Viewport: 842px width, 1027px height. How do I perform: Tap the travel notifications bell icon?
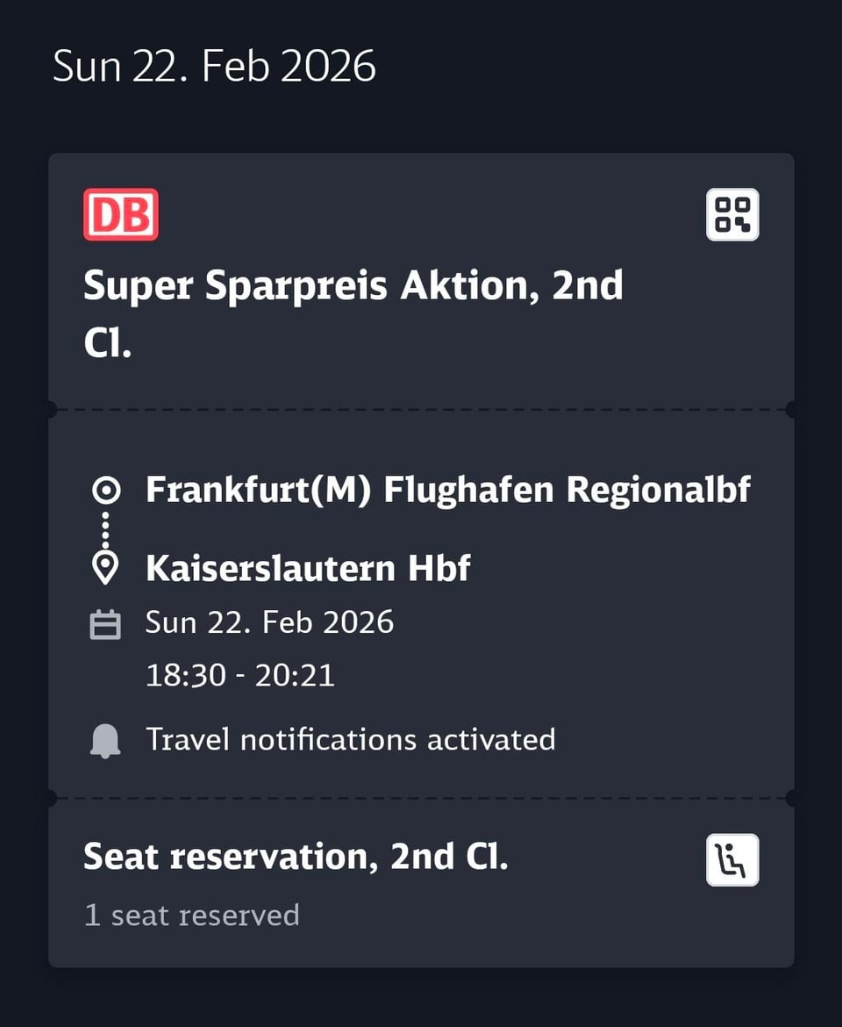(105, 741)
